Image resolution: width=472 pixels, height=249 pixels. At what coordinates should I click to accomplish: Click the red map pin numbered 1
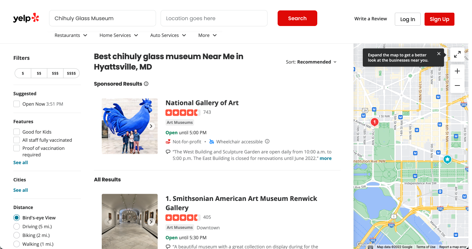[374, 122]
